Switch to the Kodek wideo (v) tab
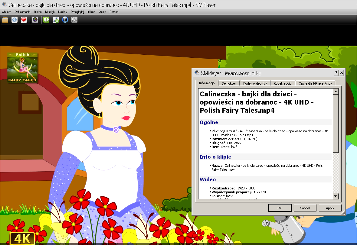 pyautogui.click(x=255, y=83)
